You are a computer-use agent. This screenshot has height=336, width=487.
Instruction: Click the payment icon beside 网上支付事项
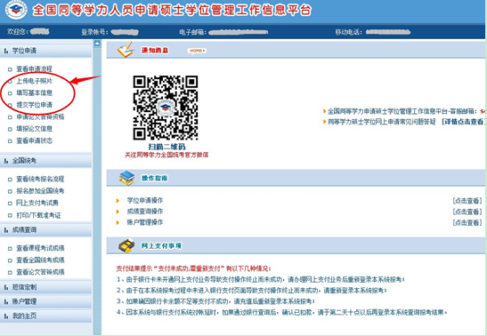point(126,246)
